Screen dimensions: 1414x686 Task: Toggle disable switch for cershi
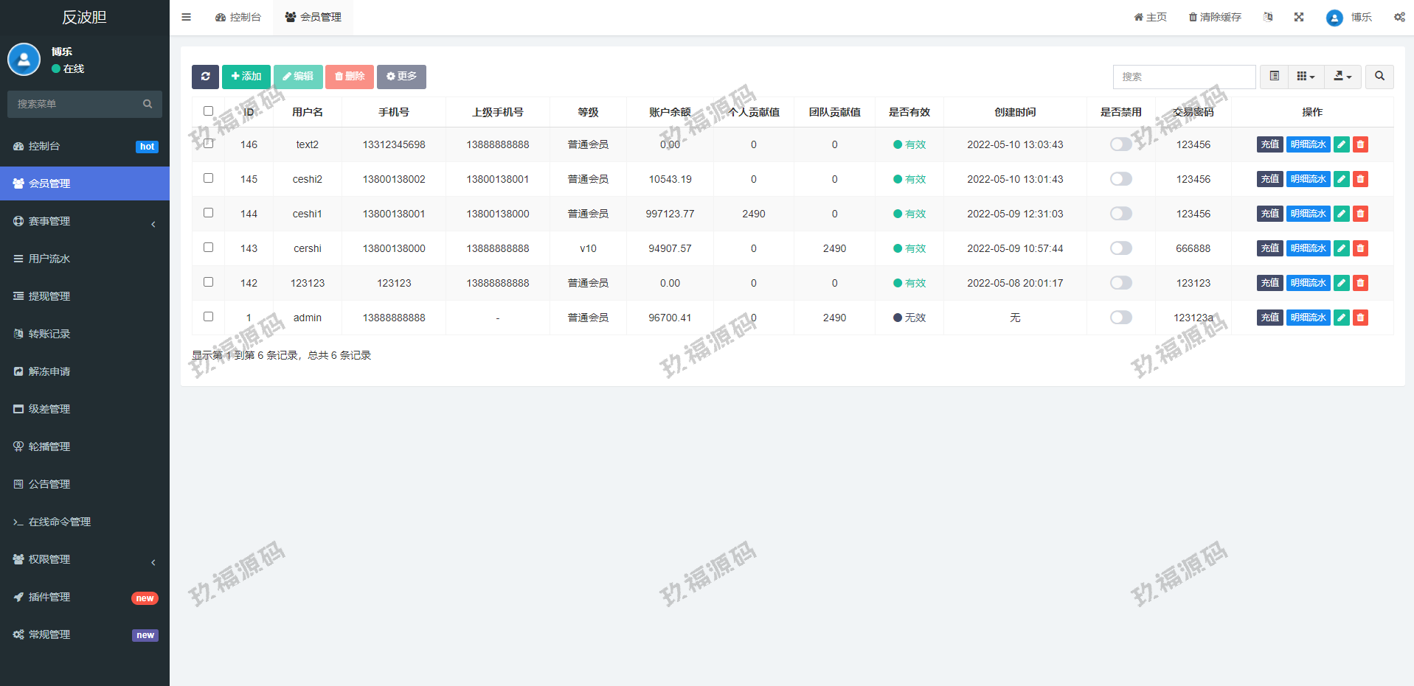[x=1120, y=248]
